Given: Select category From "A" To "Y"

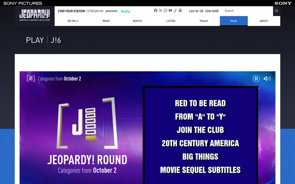Looking at the screenshot, I should [200, 116].
